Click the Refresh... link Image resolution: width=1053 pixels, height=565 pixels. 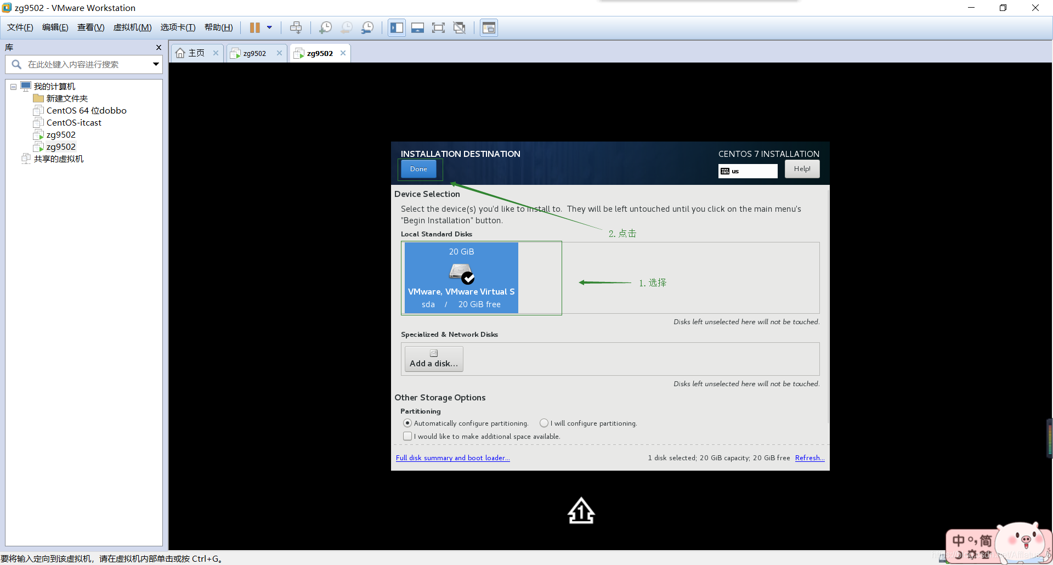click(x=809, y=458)
